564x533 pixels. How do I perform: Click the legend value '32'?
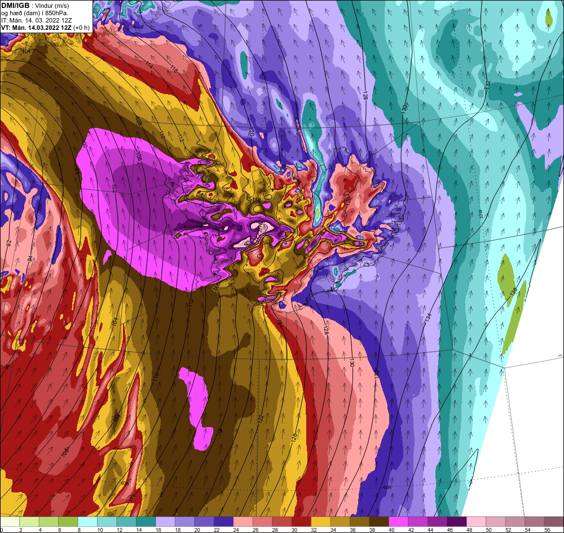point(314,530)
